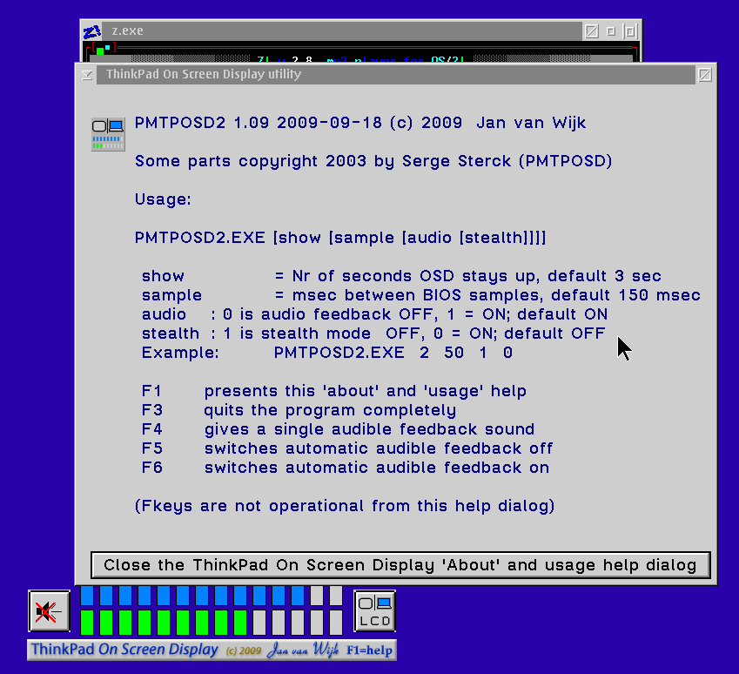Click the 'F6 switches automatic audible feedback on' line

coord(346,468)
